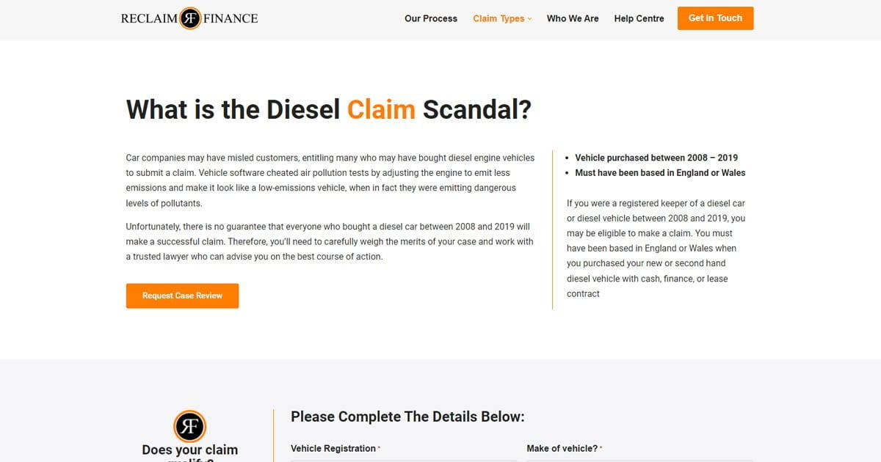Open the Make of vehicle selector

point(639,461)
